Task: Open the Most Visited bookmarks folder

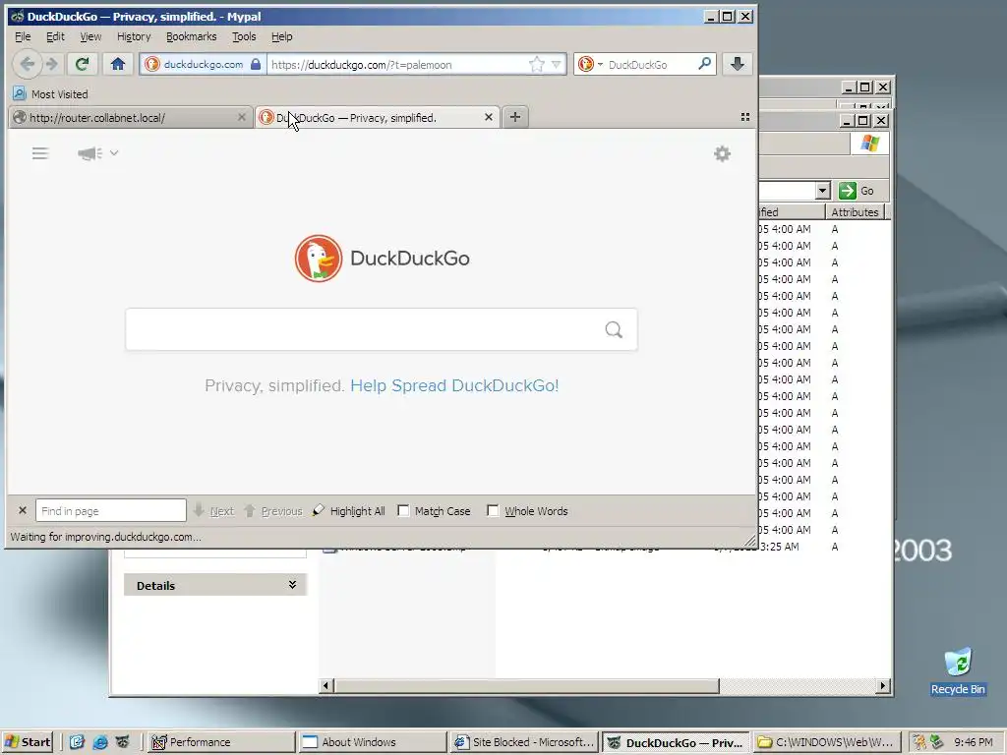Action: tap(51, 93)
